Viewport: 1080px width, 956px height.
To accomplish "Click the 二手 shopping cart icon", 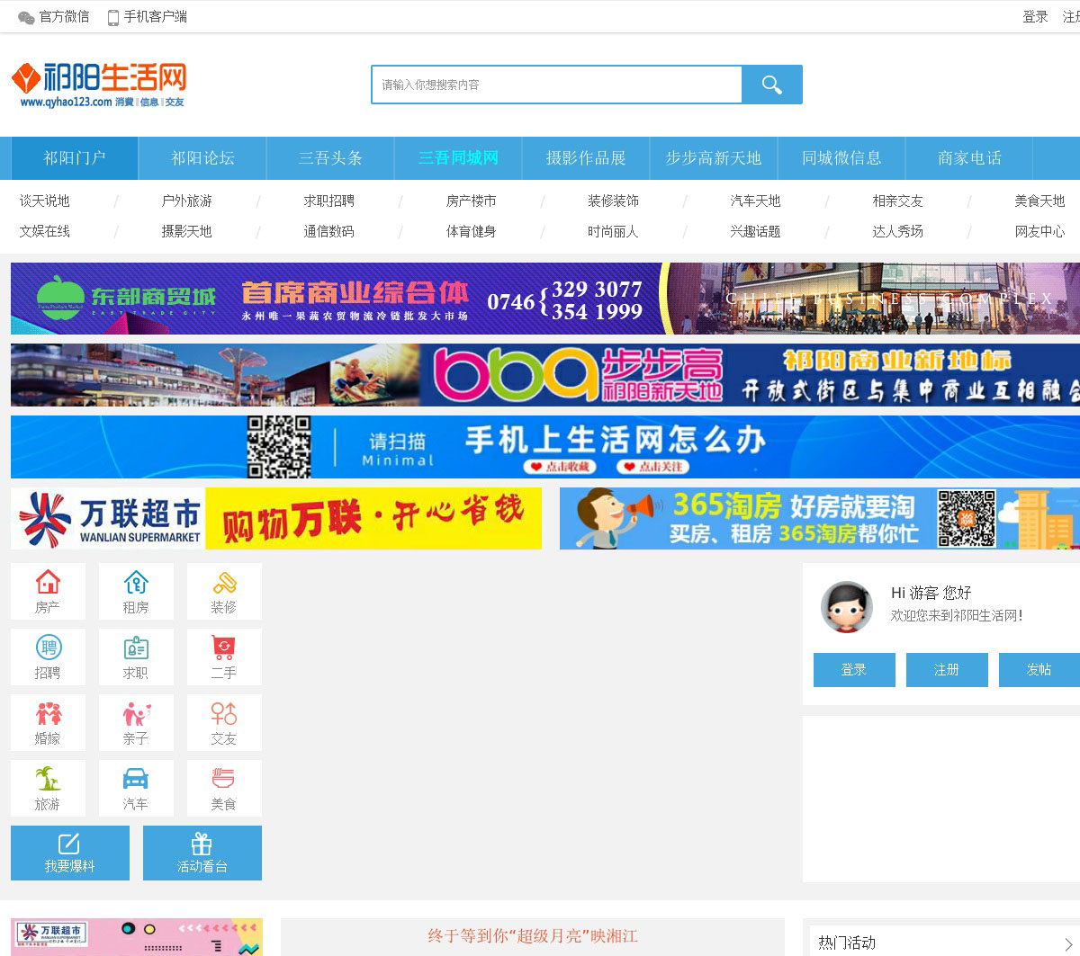I will 224,657.
